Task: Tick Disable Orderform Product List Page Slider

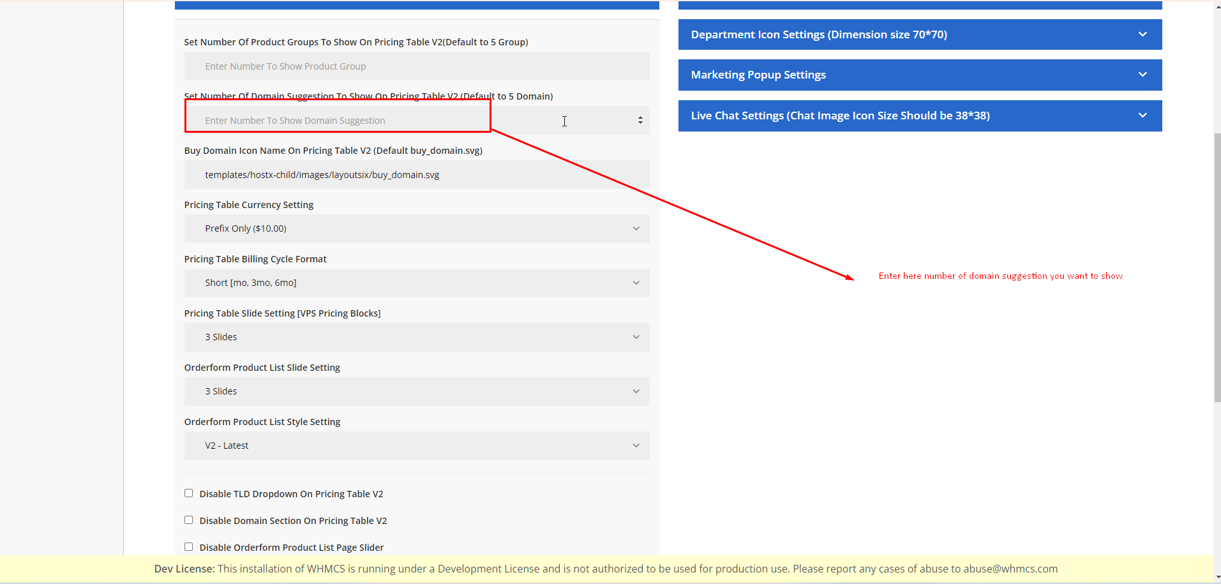Action: [x=188, y=547]
